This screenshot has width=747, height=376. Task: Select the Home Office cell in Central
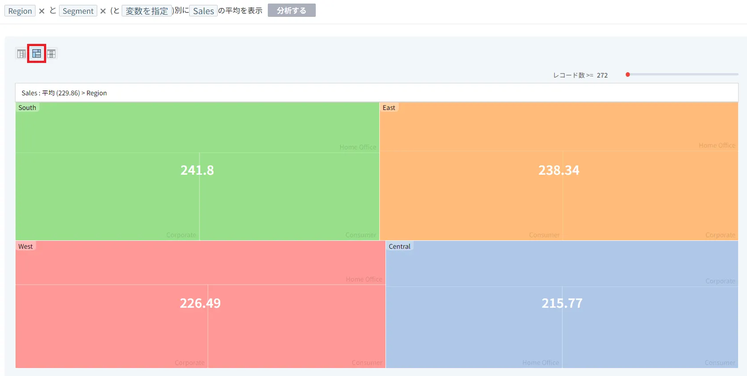474,327
